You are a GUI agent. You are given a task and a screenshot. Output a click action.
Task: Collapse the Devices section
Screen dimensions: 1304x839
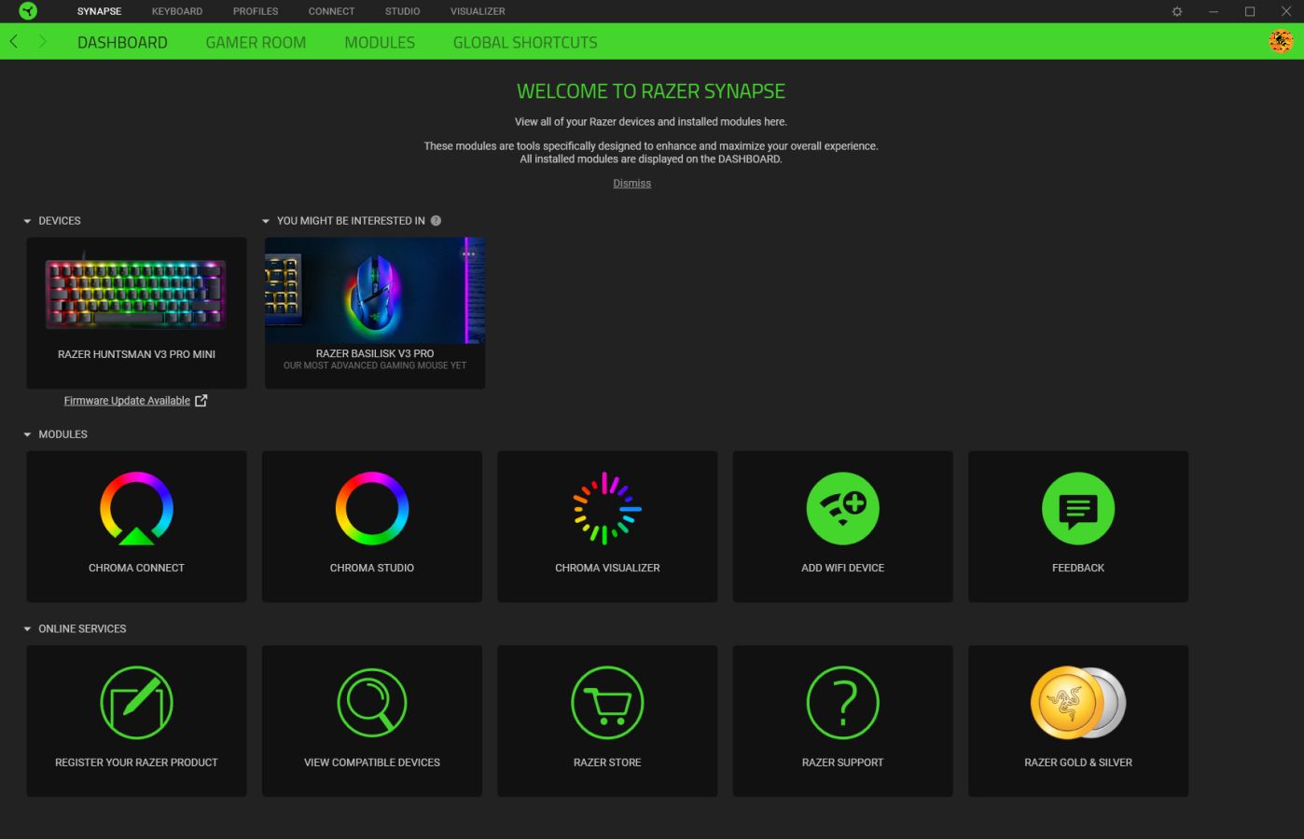click(28, 221)
